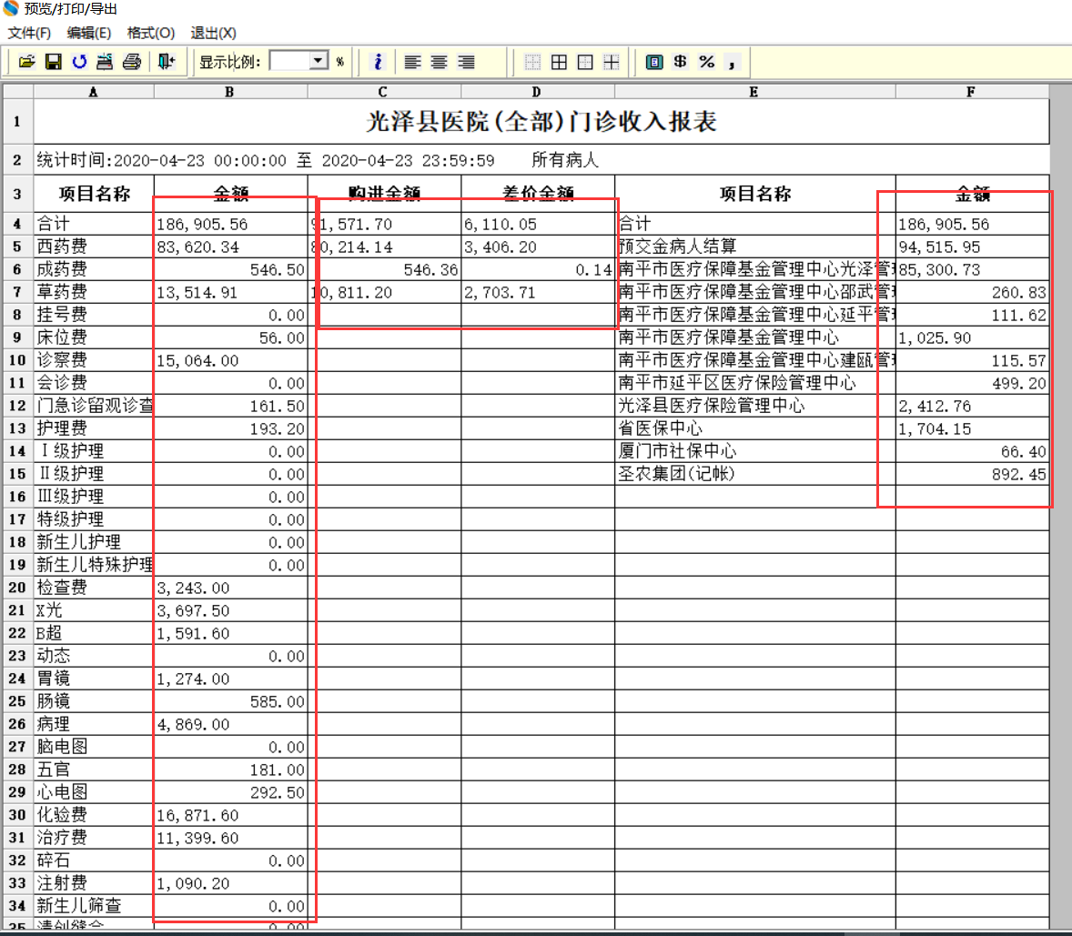Center align cell text
The height and width of the screenshot is (936, 1072).
[439, 62]
